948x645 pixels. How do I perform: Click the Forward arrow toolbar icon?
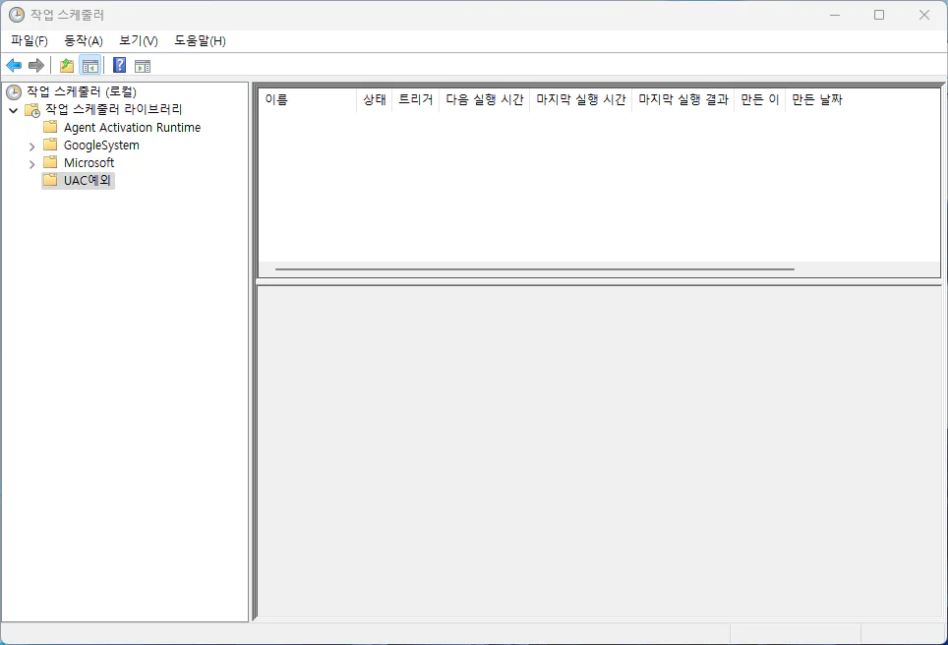click(x=36, y=65)
